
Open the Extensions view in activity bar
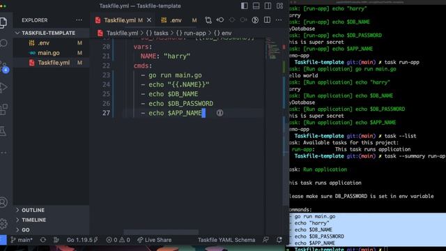coord(3,109)
